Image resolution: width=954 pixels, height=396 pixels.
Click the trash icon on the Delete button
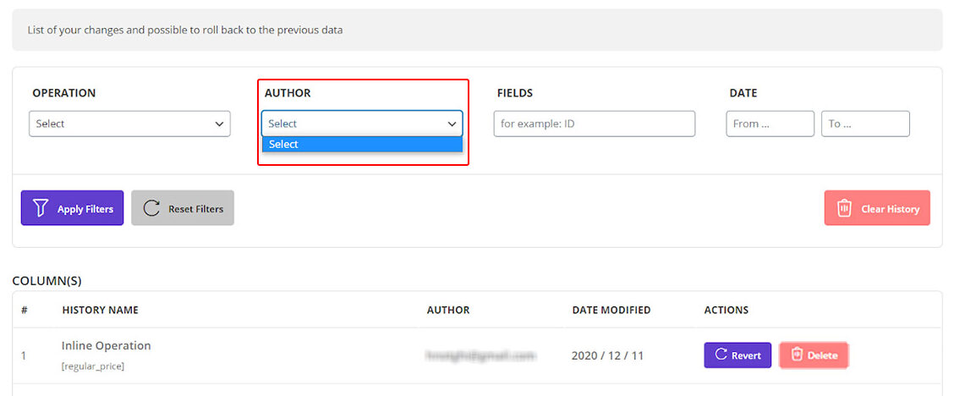coord(797,355)
